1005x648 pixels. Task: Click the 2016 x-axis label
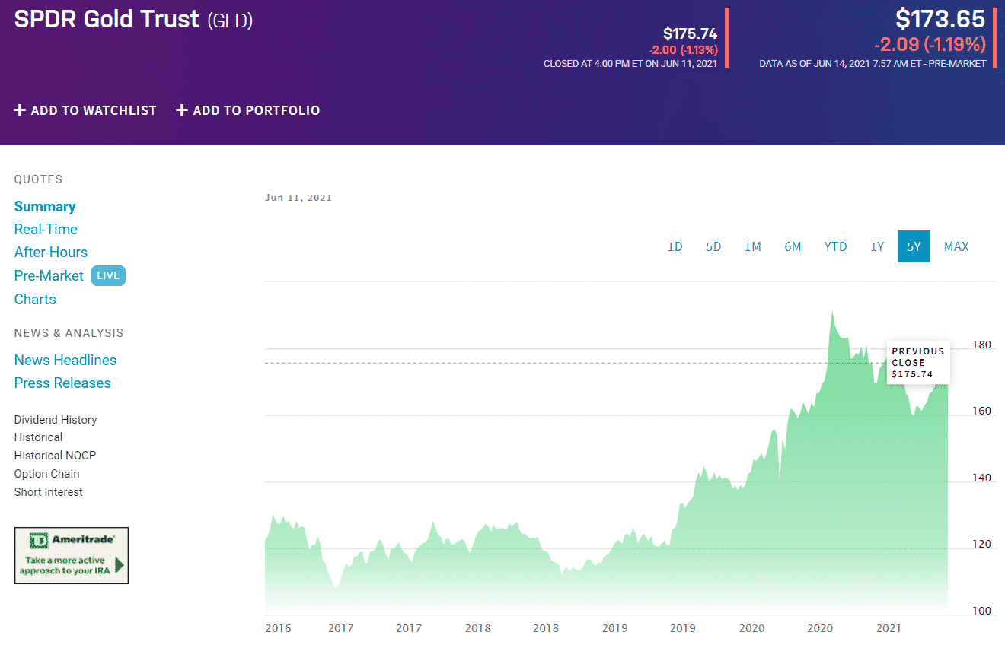click(x=278, y=628)
